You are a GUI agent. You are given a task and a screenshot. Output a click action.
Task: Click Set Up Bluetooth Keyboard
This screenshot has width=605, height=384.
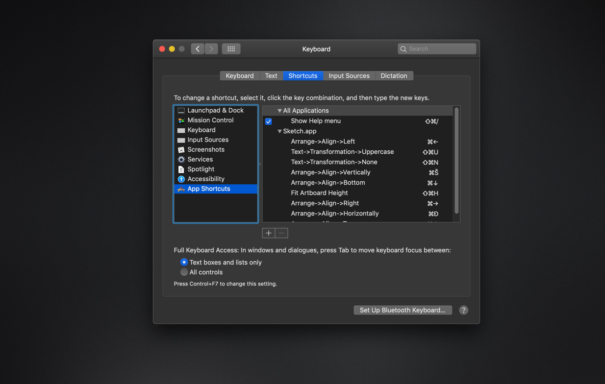[403, 310]
